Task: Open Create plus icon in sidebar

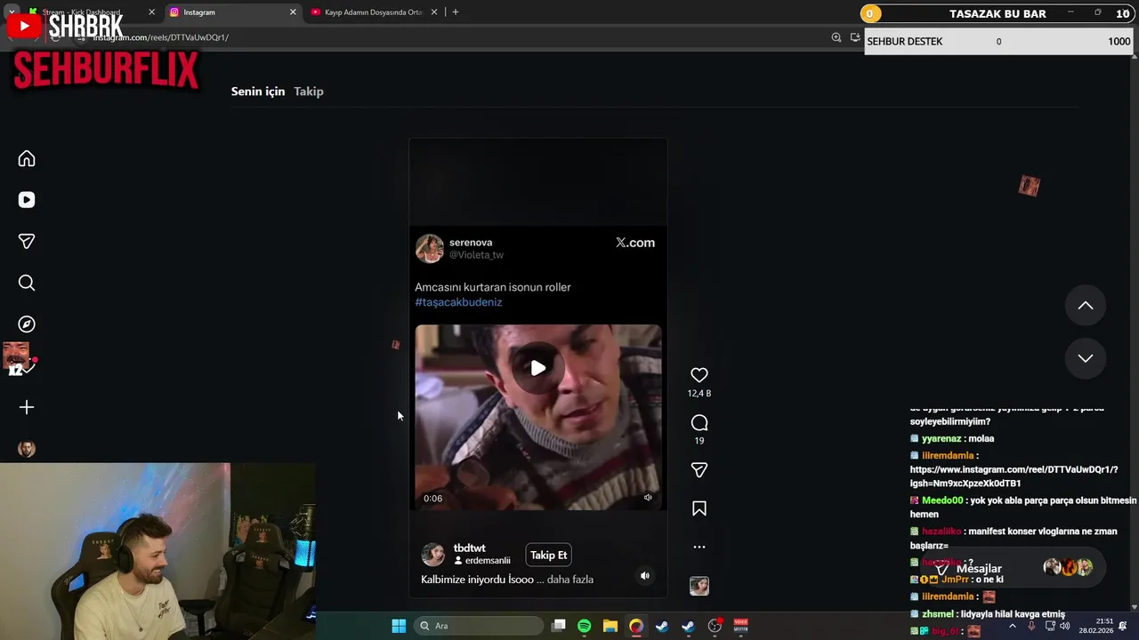Action: pos(27,407)
